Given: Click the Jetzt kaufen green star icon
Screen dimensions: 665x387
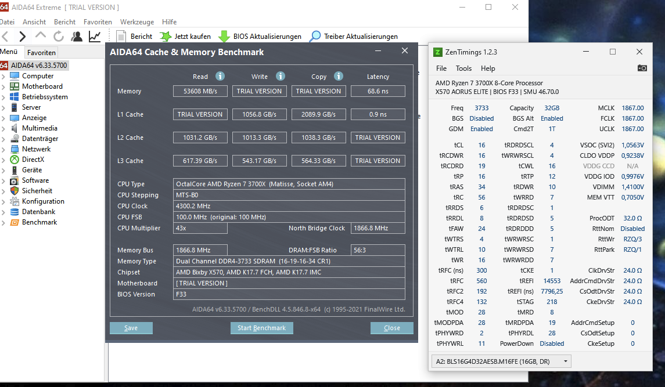Looking at the screenshot, I should [166, 37].
